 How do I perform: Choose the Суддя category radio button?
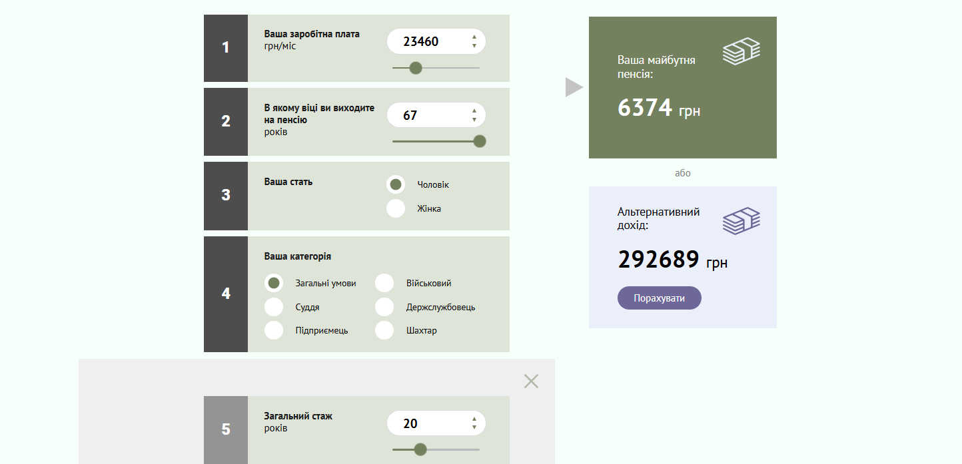pos(274,307)
